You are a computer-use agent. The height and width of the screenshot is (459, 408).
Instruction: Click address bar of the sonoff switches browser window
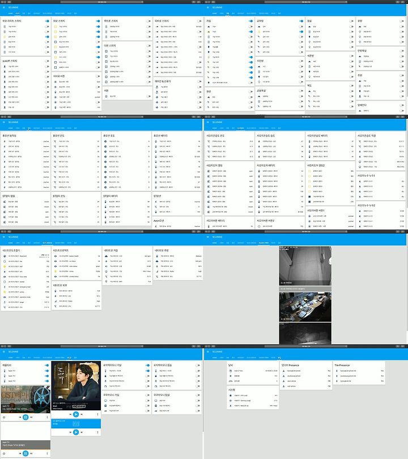(x=101, y=2)
